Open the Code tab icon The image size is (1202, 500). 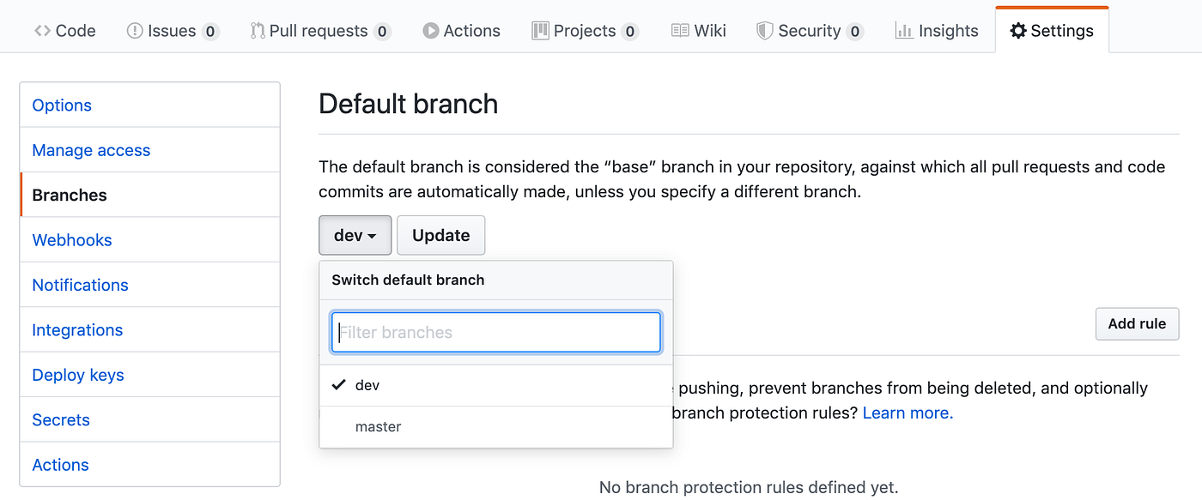point(42,31)
